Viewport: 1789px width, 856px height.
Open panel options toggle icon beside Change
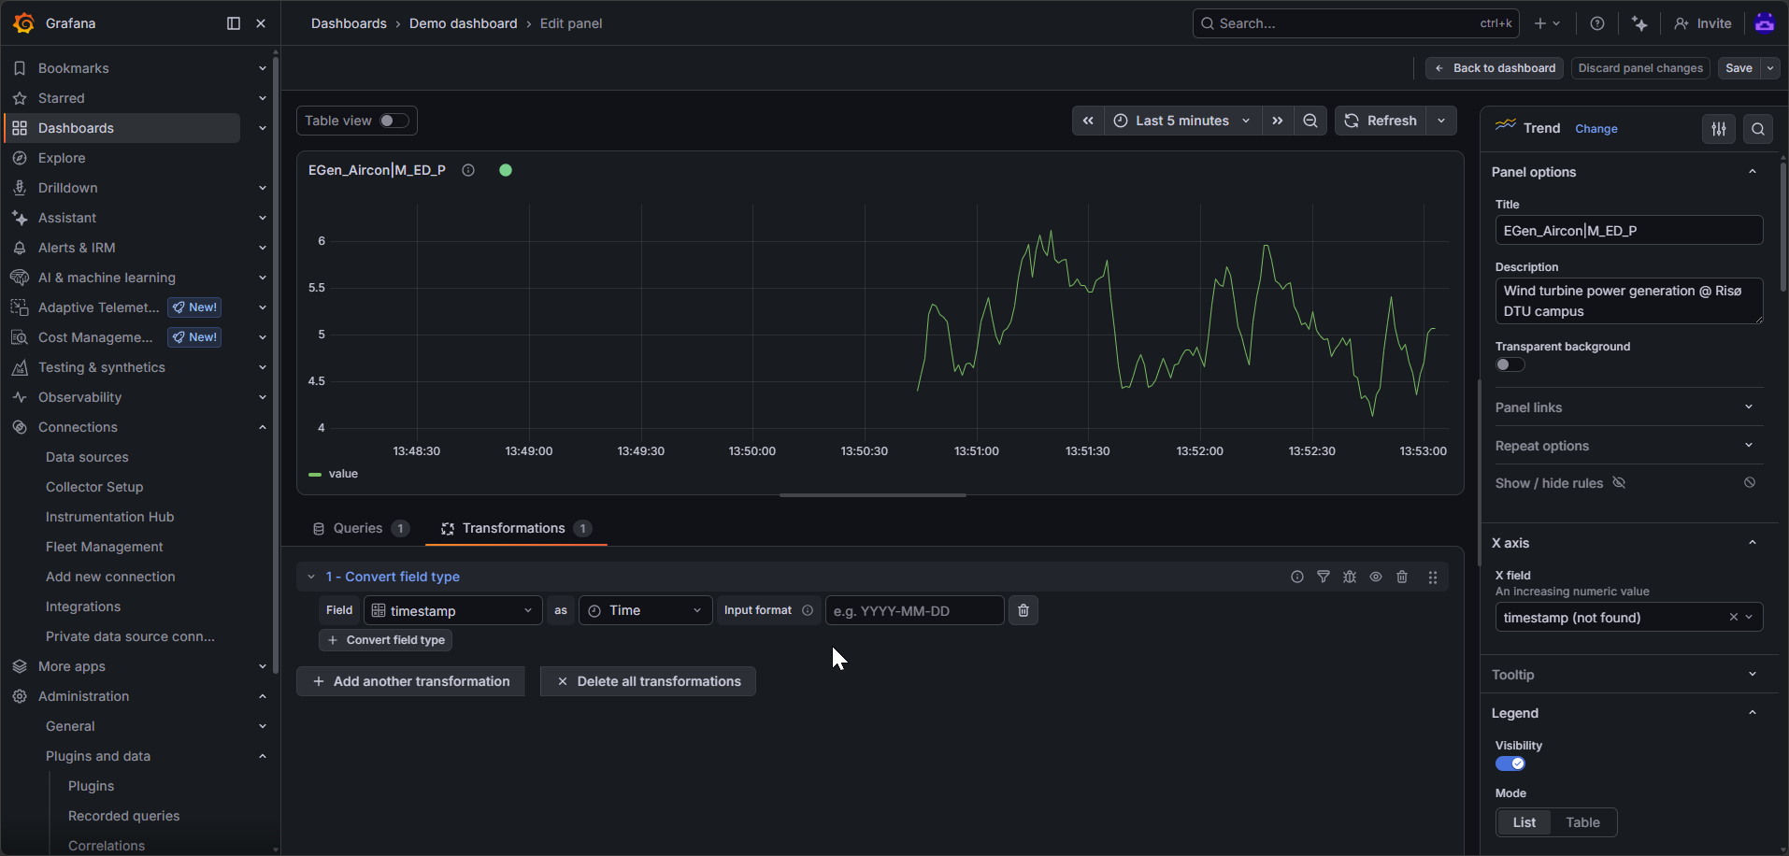click(x=1719, y=129)
